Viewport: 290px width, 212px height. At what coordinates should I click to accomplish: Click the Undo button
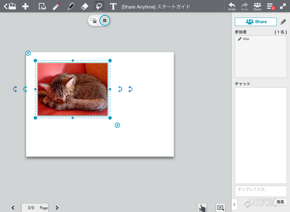point(232,6)
